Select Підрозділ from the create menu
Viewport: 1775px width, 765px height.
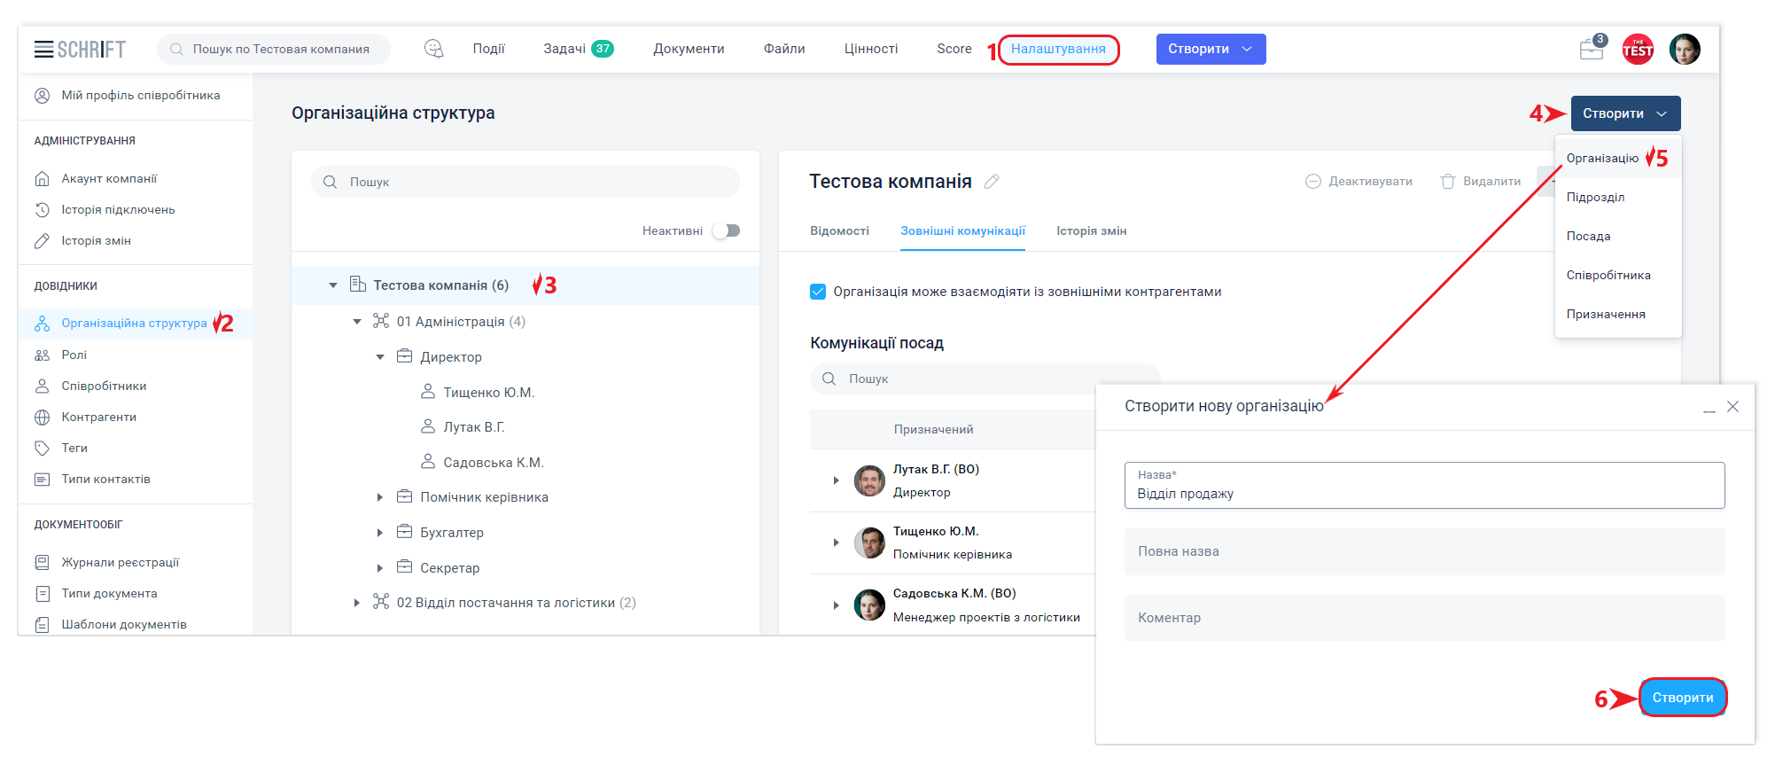pos(1595,197)
